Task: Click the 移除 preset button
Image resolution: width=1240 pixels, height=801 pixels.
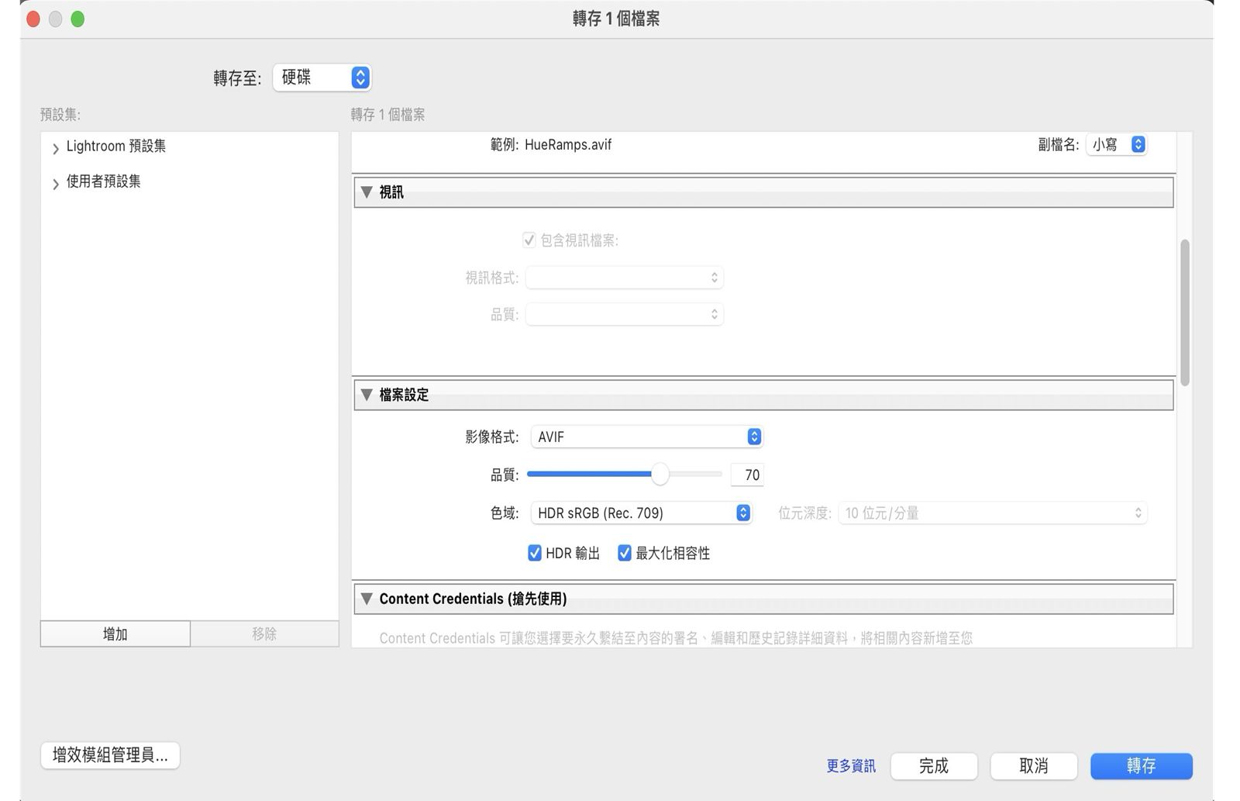Action: coord(264,634)
